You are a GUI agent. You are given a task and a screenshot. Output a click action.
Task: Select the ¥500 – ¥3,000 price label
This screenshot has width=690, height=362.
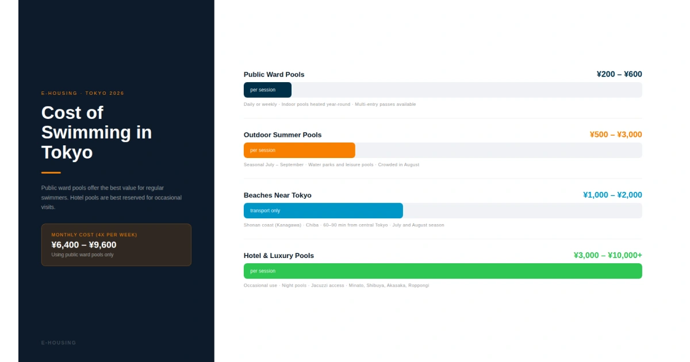615,134
